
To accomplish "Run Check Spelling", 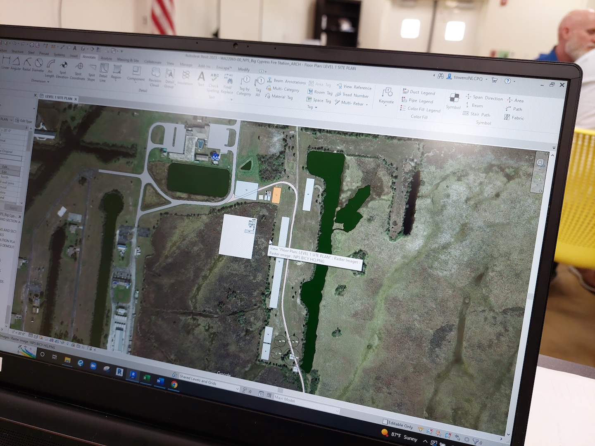I will 214,83.
